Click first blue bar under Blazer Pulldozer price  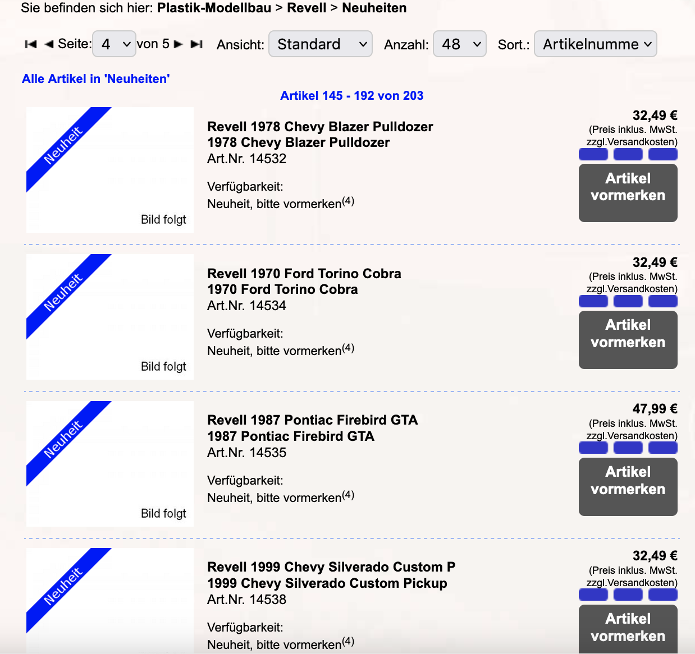click(x=593, y=154)
